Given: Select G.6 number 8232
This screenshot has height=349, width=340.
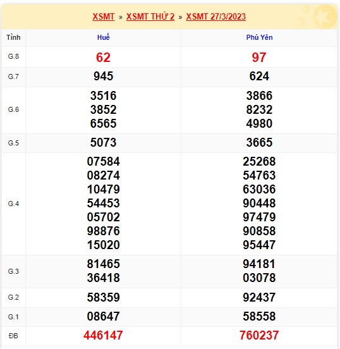Looking at the screenshot, I should 259,109.
